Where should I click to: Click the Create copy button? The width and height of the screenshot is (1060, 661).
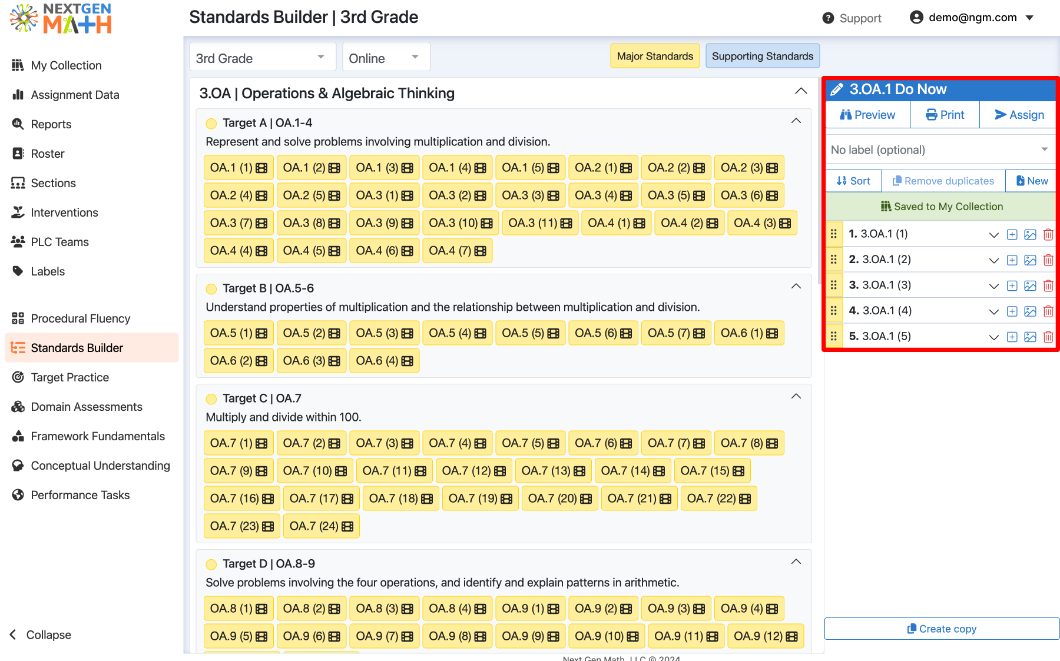click(941, 628)
